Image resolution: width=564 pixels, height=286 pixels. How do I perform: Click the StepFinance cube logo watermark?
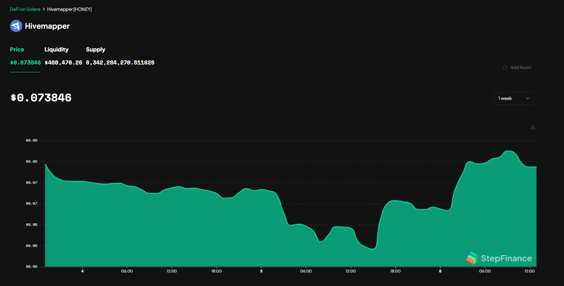tap(471, 258)
